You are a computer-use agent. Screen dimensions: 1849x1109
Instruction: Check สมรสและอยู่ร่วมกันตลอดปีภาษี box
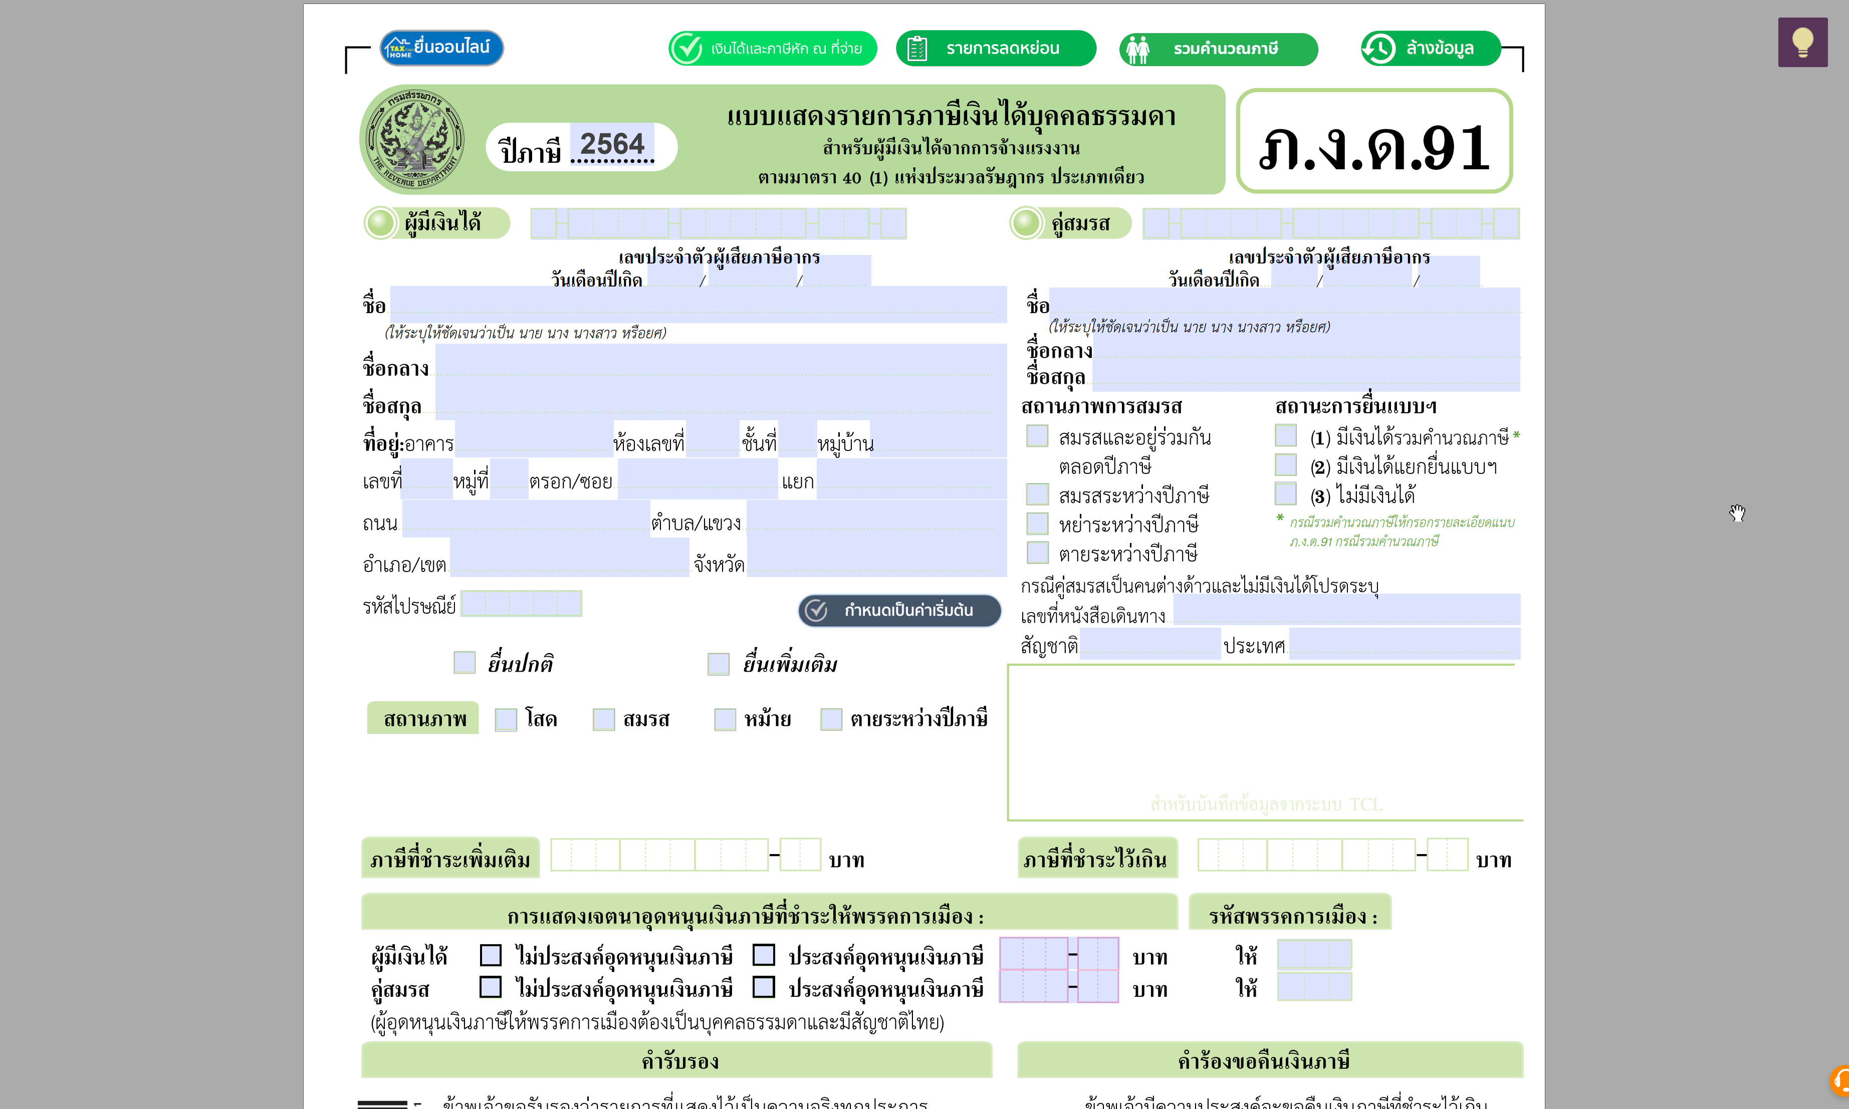pos(1037,436)
